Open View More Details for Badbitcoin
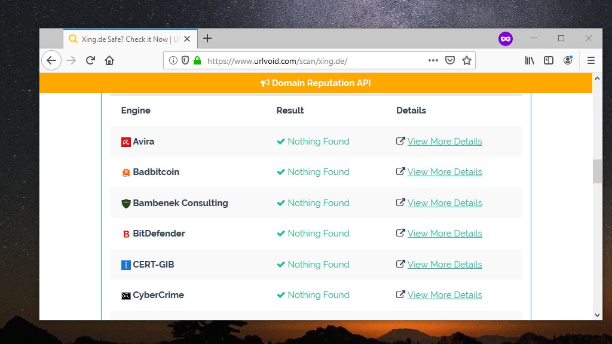This screenshot has height=344, width=612. 445,172
